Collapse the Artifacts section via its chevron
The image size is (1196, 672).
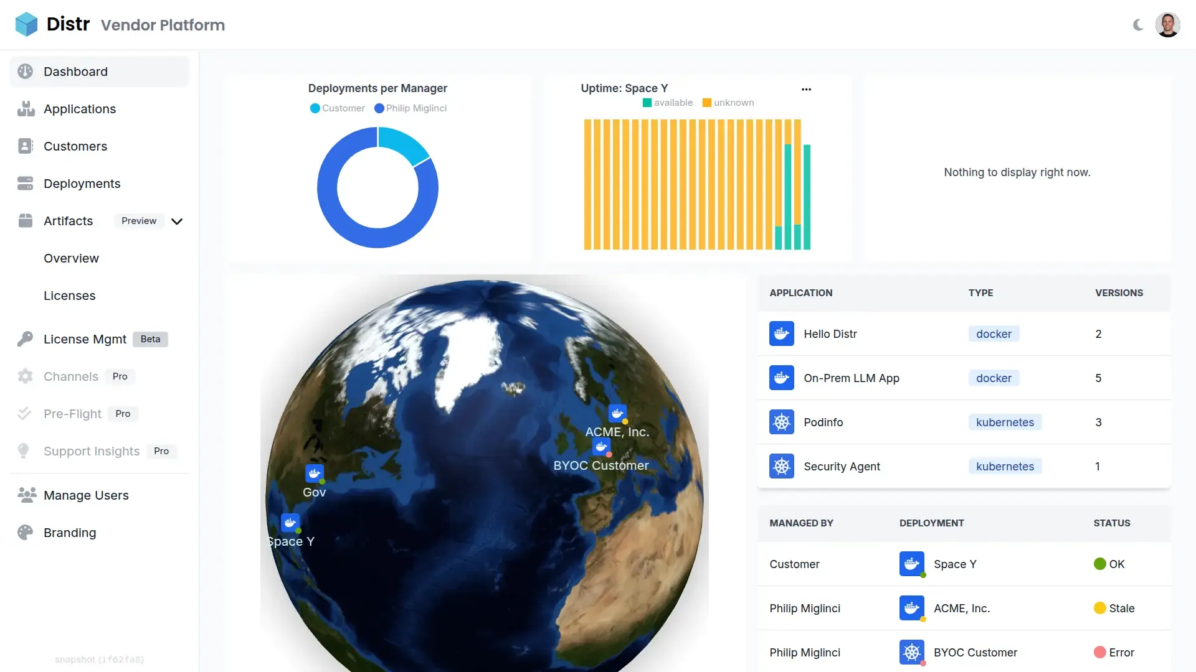[x=177, y=221]
